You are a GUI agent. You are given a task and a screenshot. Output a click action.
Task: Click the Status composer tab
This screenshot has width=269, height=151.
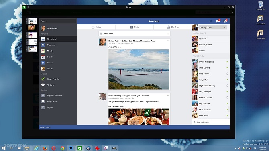click(96, 27)
